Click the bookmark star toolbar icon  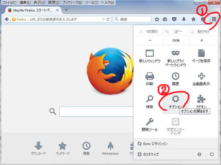click(157, 19)
